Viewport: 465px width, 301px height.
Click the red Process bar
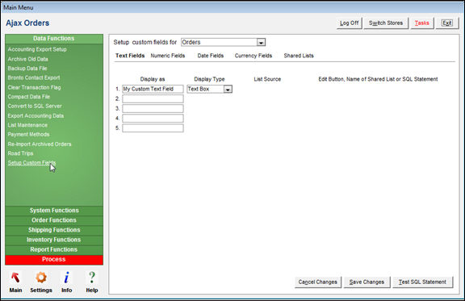coord(54,260)
